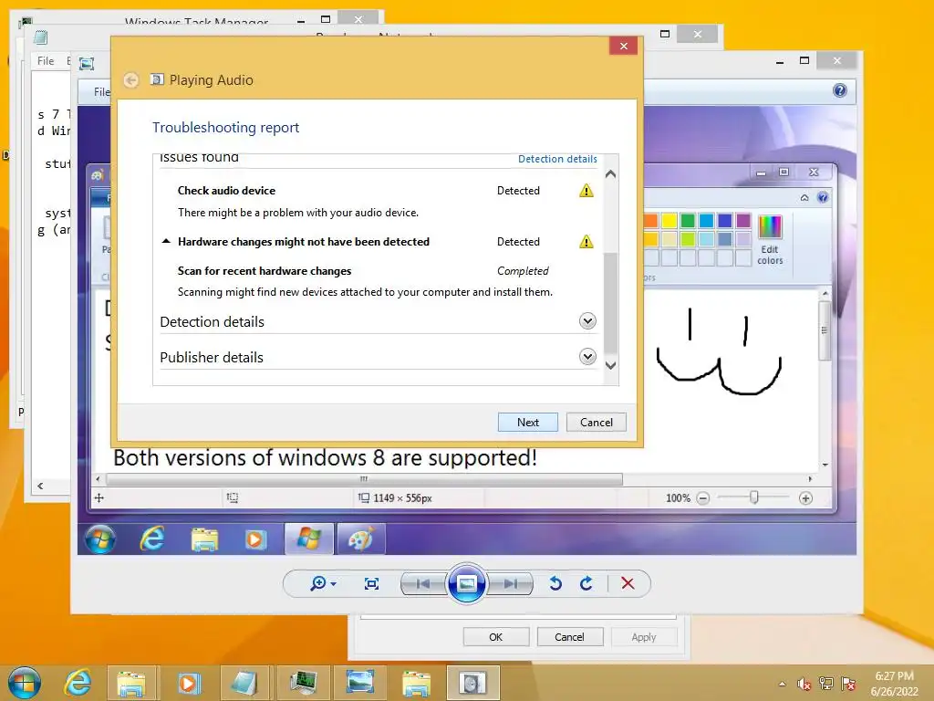Minimize the Paint ribbon chevron

[804, 197]
